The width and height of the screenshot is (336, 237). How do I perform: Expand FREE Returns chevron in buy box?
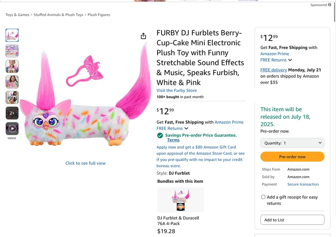[290, 60]
